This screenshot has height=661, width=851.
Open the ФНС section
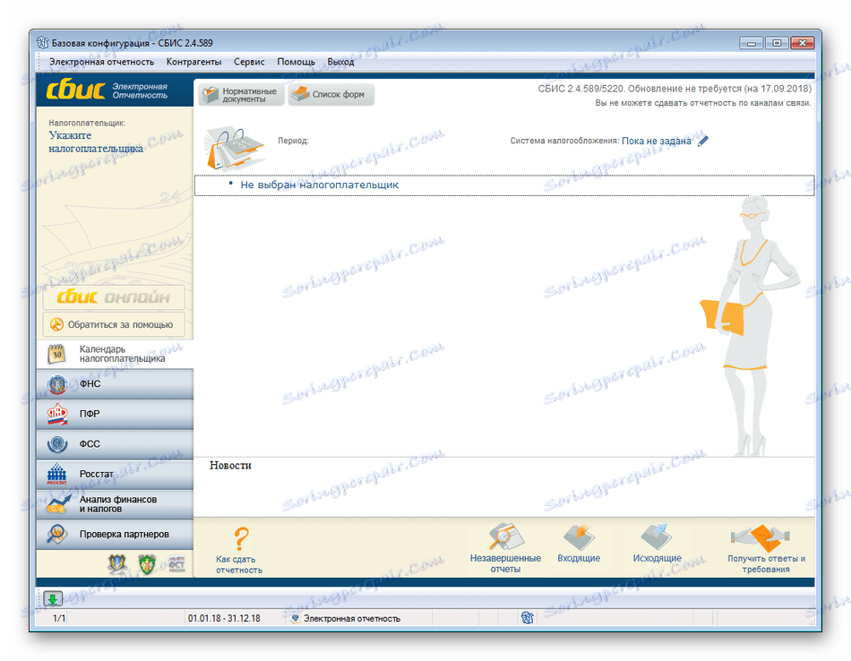[x=115, y=384]
